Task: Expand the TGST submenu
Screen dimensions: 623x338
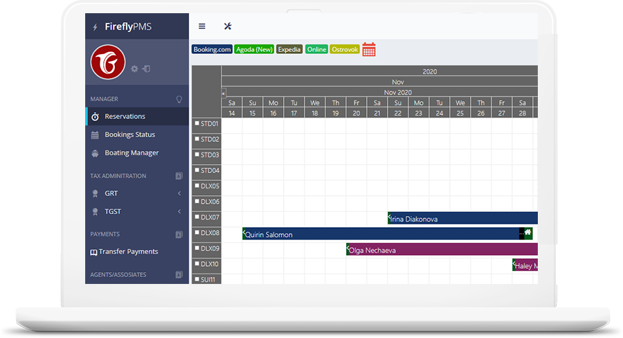Action: coord(179,211)
